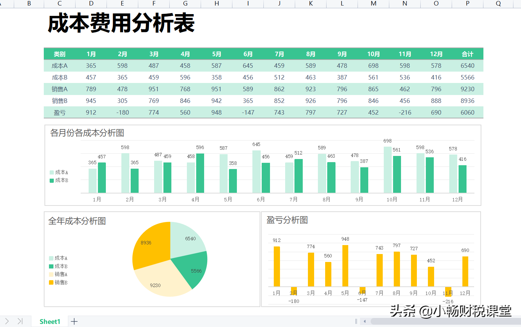Select the 合计 header cell in the table
This screenshot has width=521, height=327.
coord(467,54)
